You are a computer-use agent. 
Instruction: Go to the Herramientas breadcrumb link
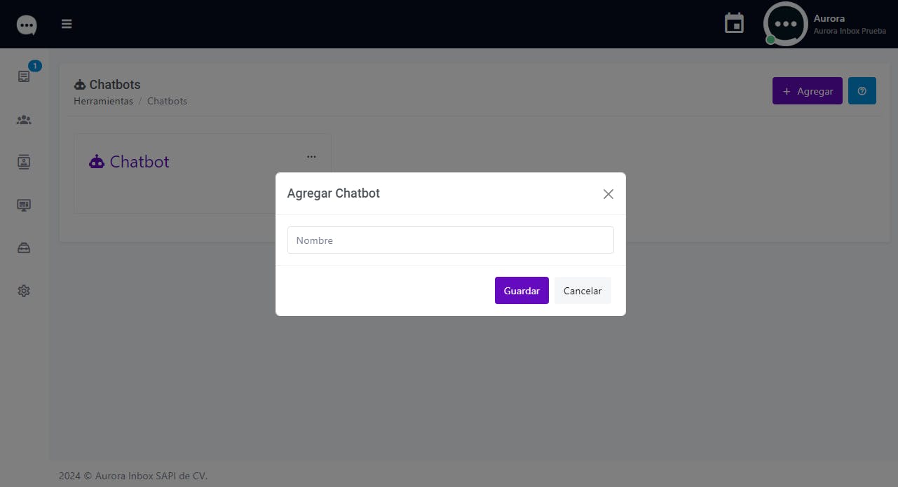pos(103,101)
